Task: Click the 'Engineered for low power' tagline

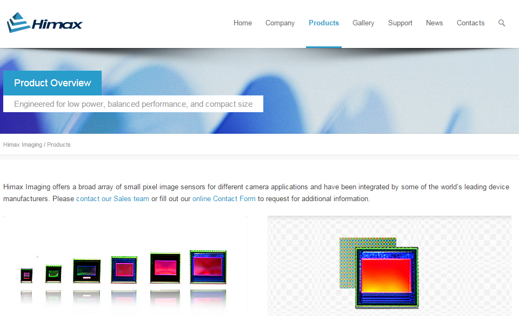Action: tap(133, 104)
